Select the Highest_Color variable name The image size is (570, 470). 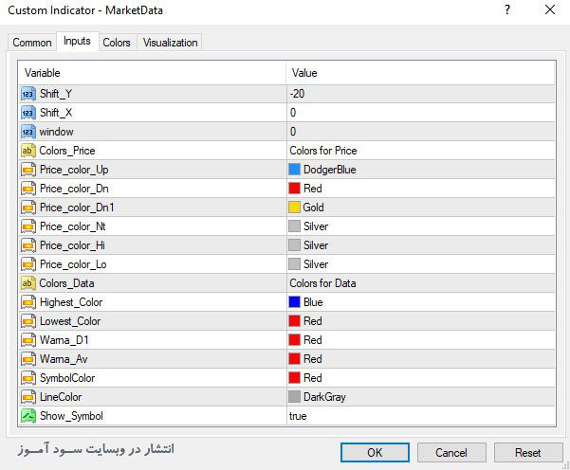pyautogui.click(x=71, y=302)
